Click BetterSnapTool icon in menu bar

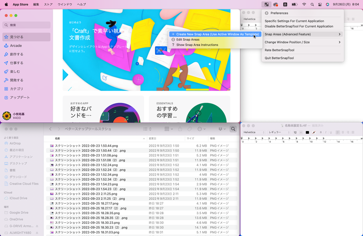pyautogui.click(x=266, y=5)
